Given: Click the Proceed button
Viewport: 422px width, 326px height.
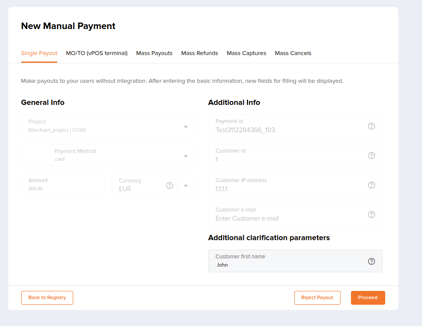Looking at the screenshot, I should (368, 298).
